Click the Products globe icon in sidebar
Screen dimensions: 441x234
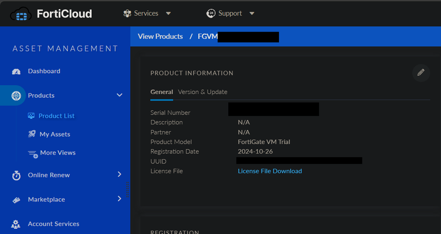16,95
